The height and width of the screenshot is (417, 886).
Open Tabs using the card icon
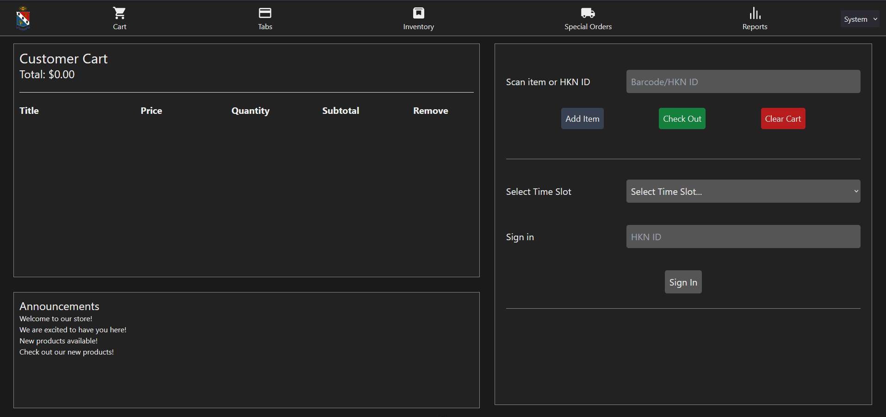tap(265, 13)
